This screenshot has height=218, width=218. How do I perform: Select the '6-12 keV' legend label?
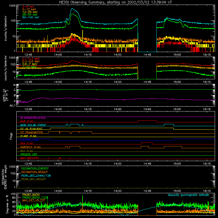point(29,9)
